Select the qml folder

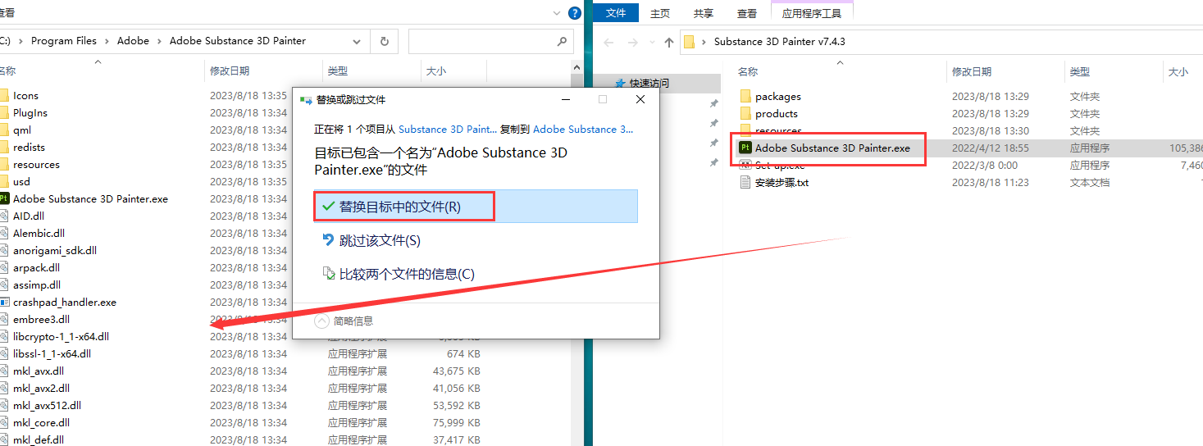pos(22,130)
